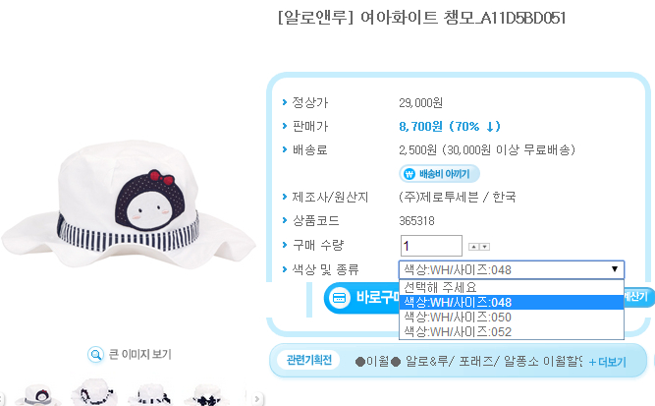Open the 관련기획전 promotion text link
This screenshot has width=655, height=406.
[468, 361]
